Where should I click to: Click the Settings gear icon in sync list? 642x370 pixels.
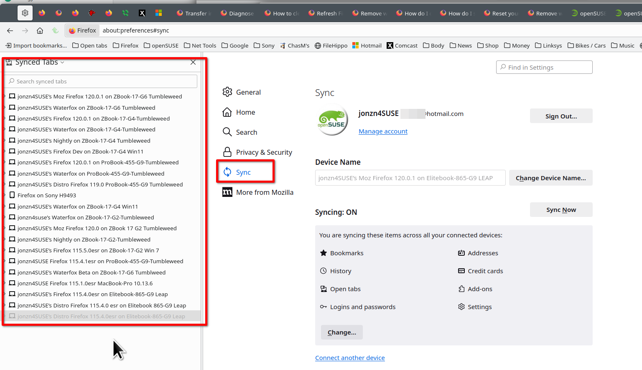pyautogui.click(x=461, y=307)
